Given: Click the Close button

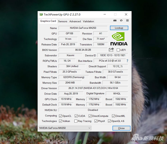Looking at the screenshot, I should click(x=121, y=128).
